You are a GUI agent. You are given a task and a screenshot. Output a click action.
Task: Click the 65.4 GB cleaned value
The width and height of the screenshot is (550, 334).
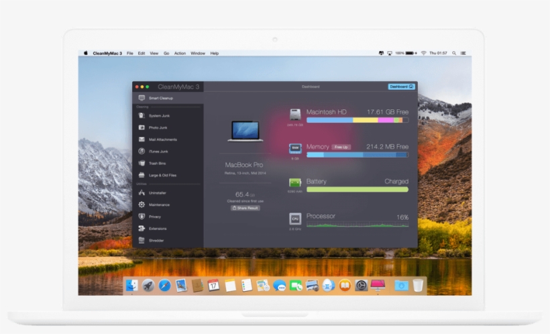click(245, 194)
